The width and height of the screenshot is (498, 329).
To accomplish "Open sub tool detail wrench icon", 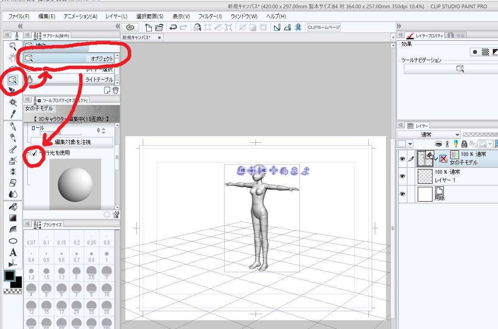I will click(116, 215).
